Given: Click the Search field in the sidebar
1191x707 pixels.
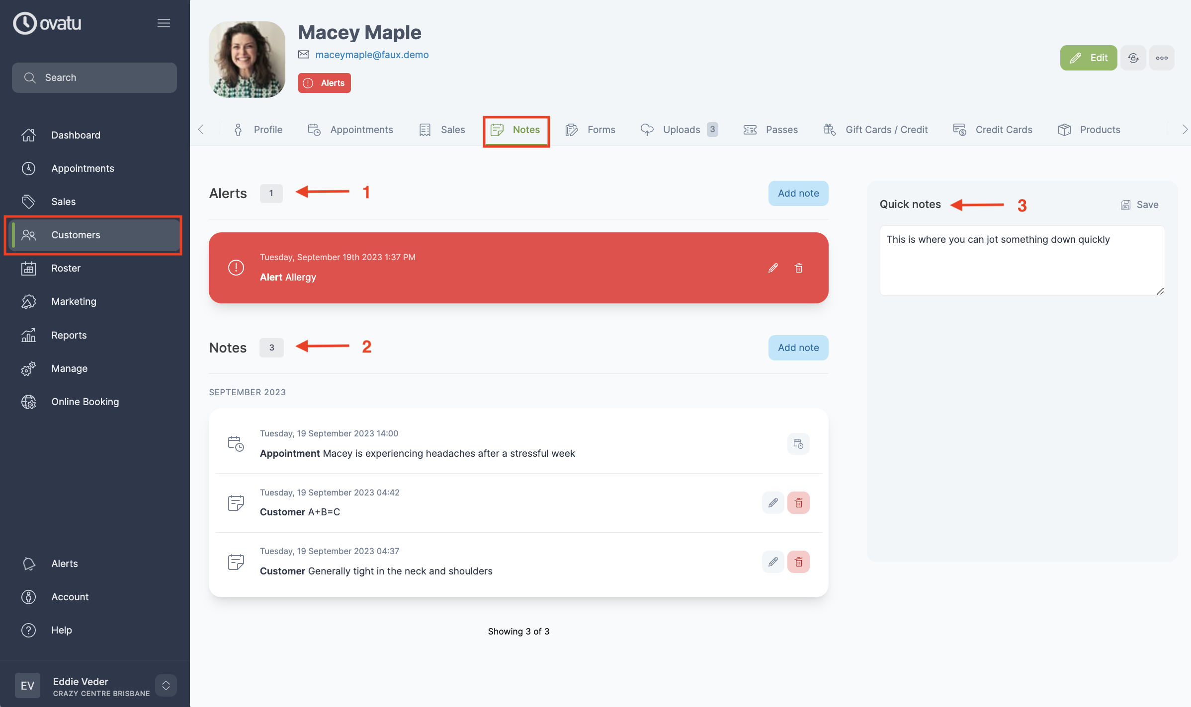Looking at the screenshot, I should (94, 77).
